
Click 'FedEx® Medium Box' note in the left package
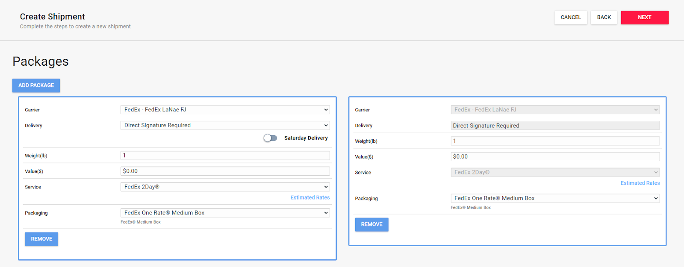pyautogui.click(x=141, y=222)
